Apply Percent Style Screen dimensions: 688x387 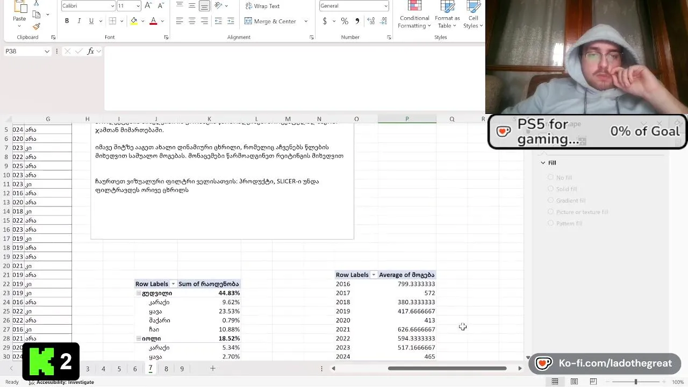tap(345, 21)
